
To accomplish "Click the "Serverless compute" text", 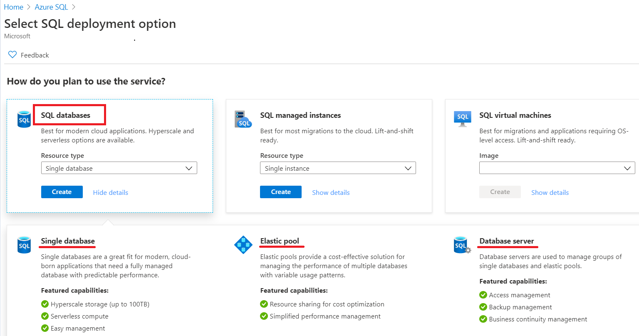I will pyautogui.click(x=79, y=316).
